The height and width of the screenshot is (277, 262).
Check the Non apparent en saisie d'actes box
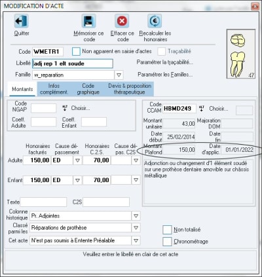click(x=76, y=52)
